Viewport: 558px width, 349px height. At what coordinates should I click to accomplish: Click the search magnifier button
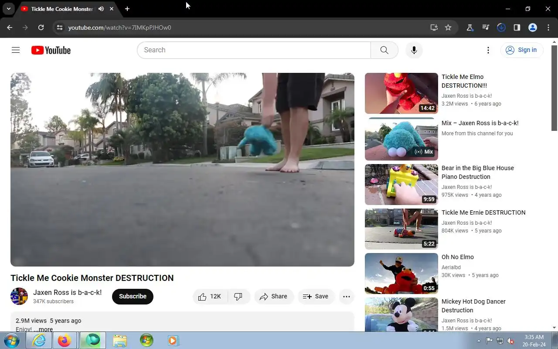pyautogui.click(x=384, y=50)
